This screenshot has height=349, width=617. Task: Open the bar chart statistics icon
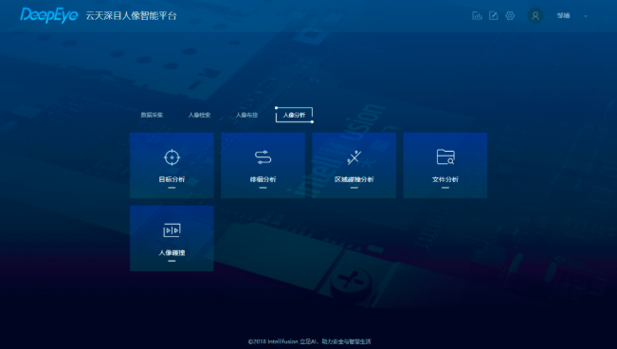point(477,16)
